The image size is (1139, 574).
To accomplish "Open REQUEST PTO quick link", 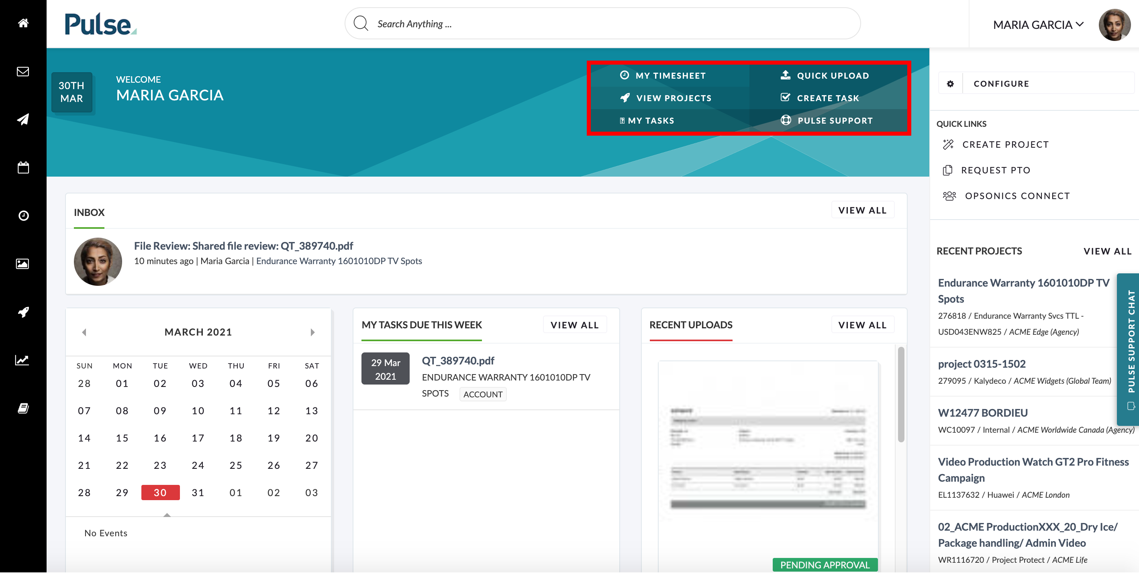I will 995,170.
